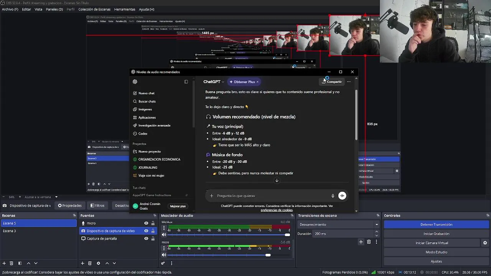Open Colección de Escenas menu
This screenshot has width=491, height=276.
[94, 9]
